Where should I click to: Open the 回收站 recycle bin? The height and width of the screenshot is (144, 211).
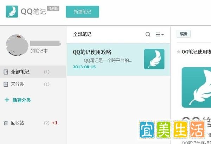pyautogui.click(x=33, y=123)
